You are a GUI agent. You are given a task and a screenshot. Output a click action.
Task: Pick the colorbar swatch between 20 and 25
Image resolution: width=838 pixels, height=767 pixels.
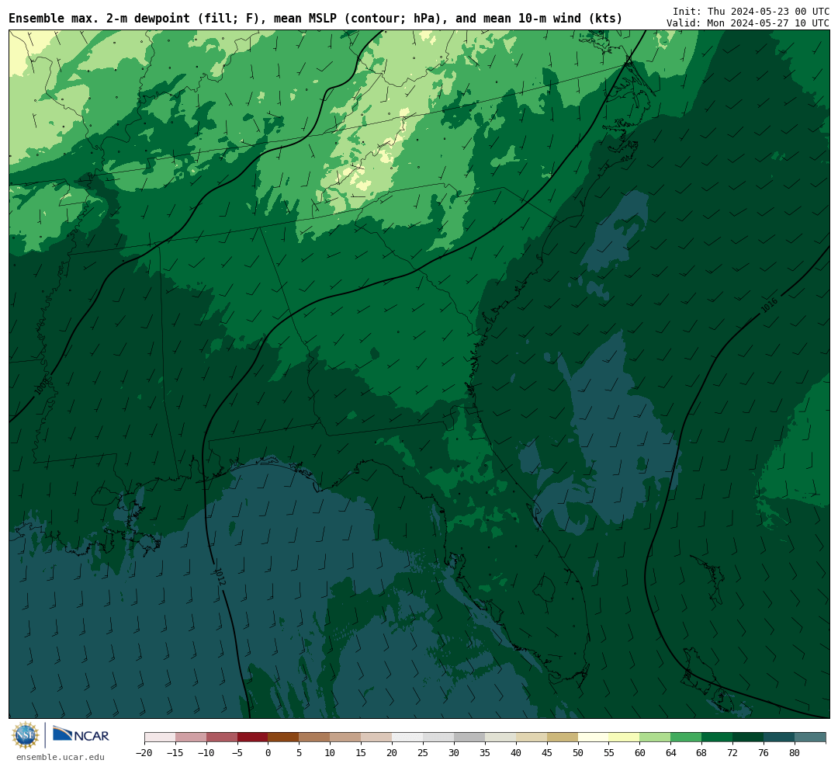408,737
